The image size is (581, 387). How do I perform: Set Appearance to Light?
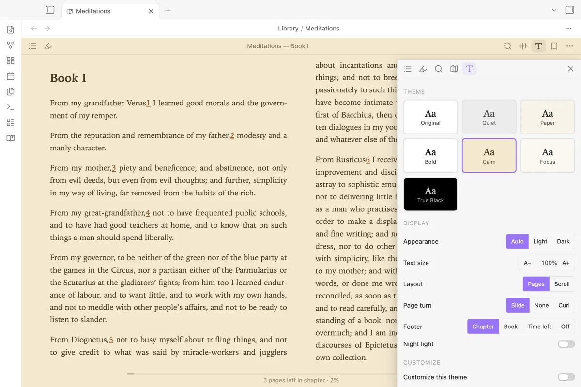point(540,241)
